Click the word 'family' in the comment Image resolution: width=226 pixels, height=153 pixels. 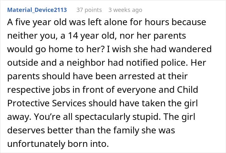pyautogui.click(x=126, y=131)
